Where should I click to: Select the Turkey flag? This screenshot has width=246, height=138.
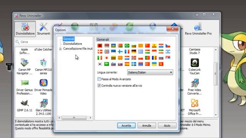click(147, 64)
